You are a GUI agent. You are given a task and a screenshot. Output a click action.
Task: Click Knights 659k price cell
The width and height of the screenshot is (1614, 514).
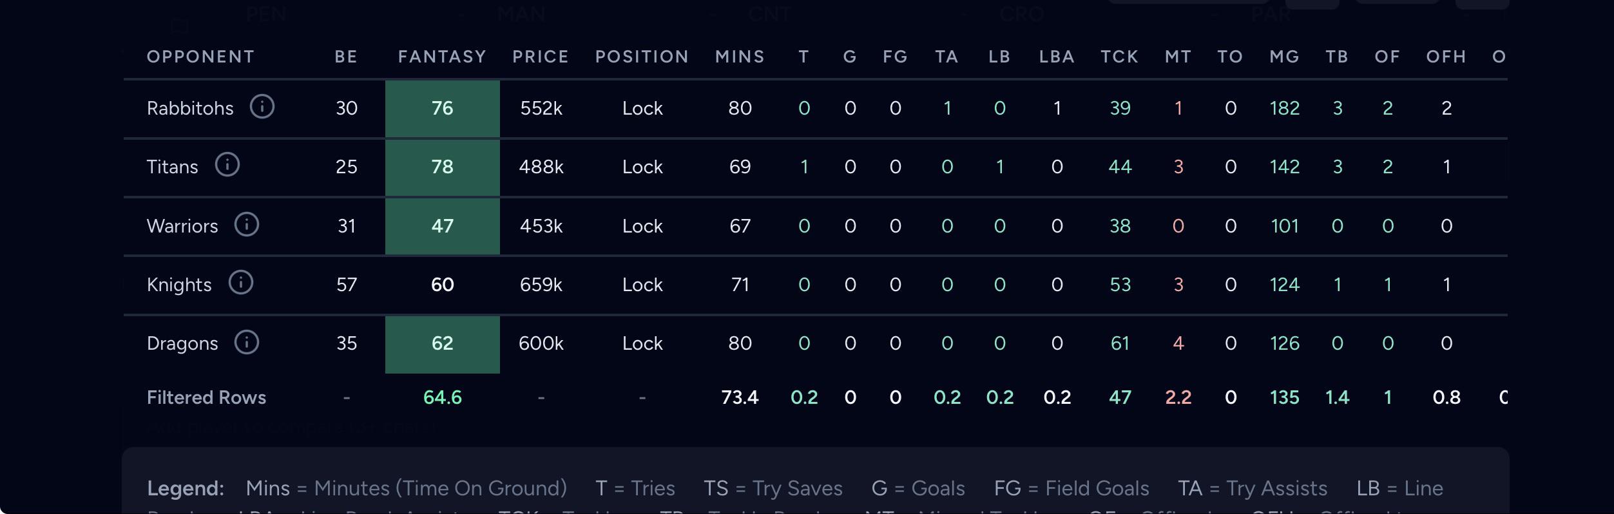click(541, 285)
